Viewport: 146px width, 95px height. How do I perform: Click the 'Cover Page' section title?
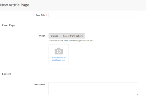tap(8, 25)
